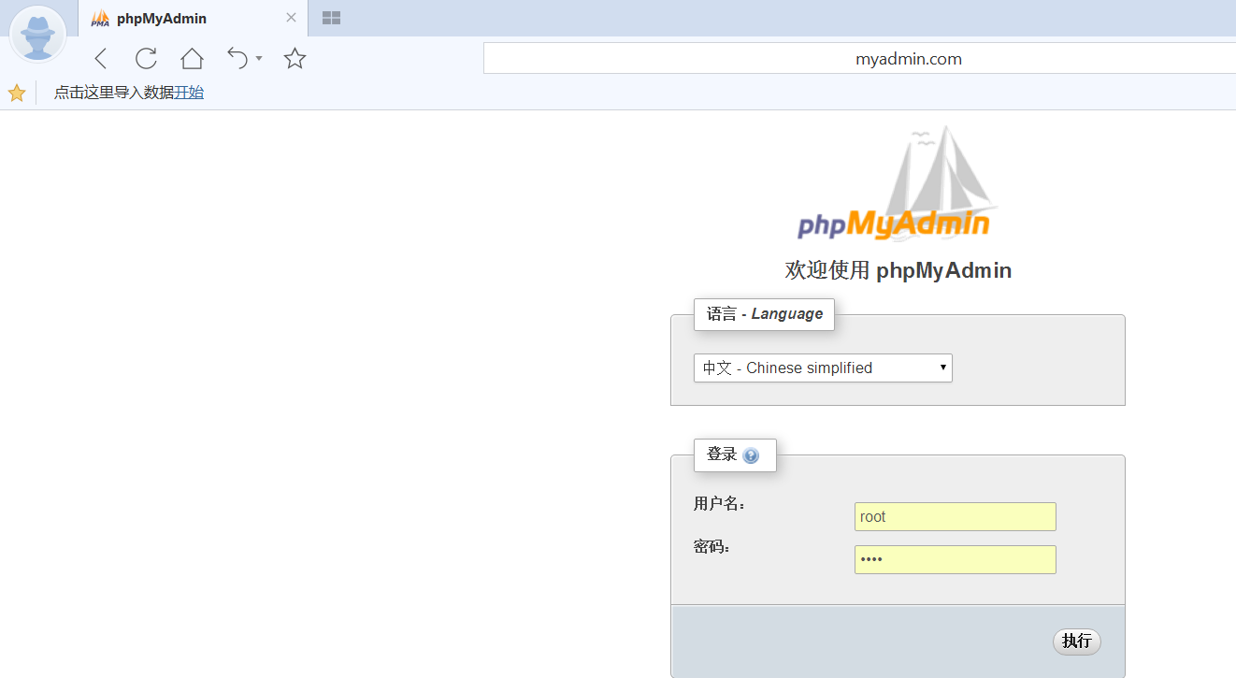Screen dimensions: 1236x678
Task: Go back with the browser back arrow
Action: 101,59
